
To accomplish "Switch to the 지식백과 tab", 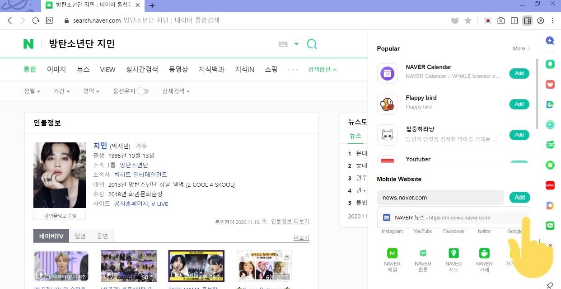I will click(x=211, y=69).
